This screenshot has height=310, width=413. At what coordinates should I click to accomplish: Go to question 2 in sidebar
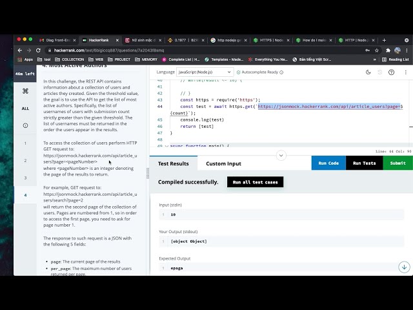(25, 160)
